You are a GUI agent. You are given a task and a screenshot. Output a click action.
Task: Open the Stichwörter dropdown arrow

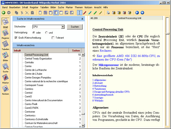tap(63, 27)
